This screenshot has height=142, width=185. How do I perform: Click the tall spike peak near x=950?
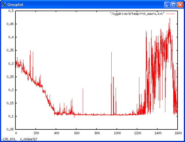point(112,53)
